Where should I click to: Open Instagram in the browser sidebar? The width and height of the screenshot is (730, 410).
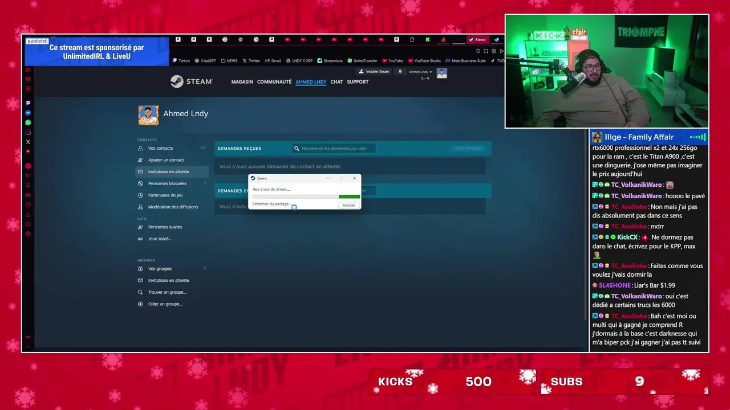pyautogui.click(x=28, y=132)
